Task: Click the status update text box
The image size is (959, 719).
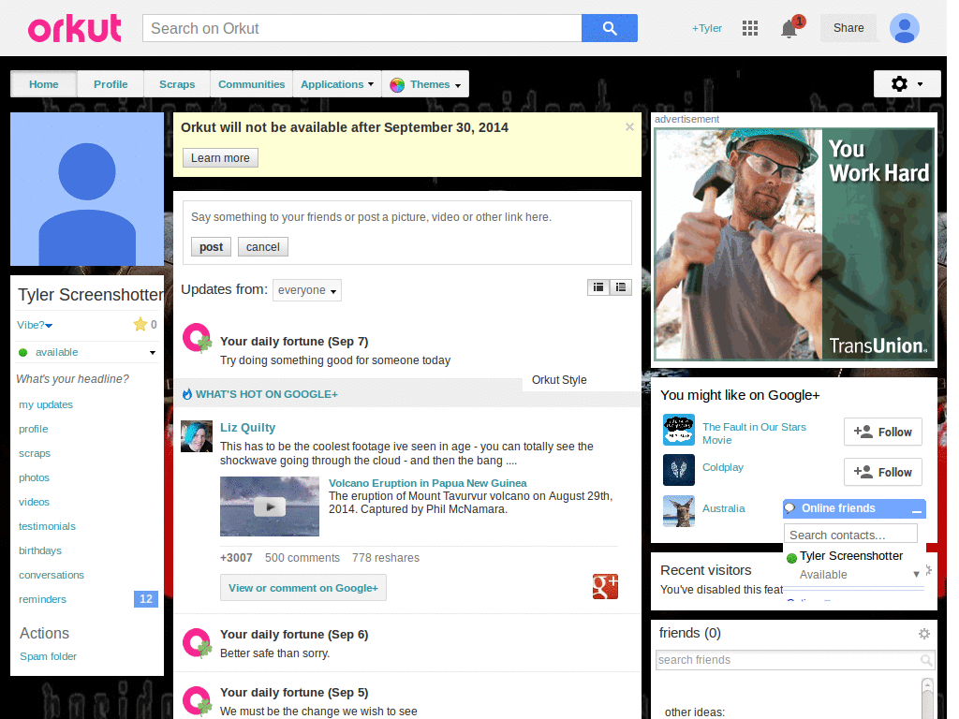Action: tap(406, 217)
